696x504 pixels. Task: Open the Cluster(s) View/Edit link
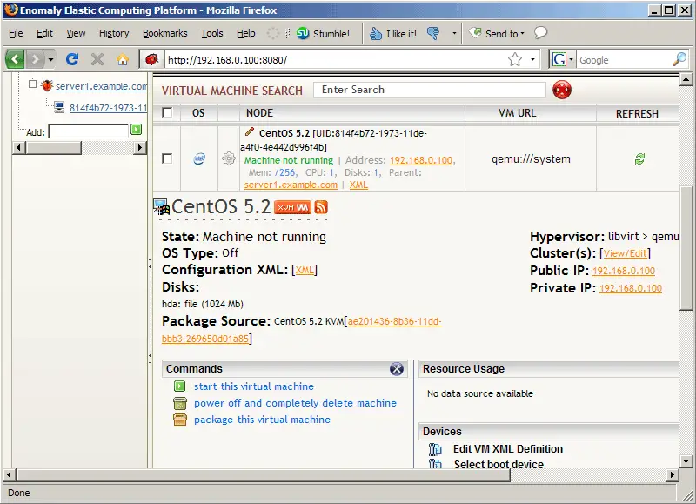[x=625, y=253]
